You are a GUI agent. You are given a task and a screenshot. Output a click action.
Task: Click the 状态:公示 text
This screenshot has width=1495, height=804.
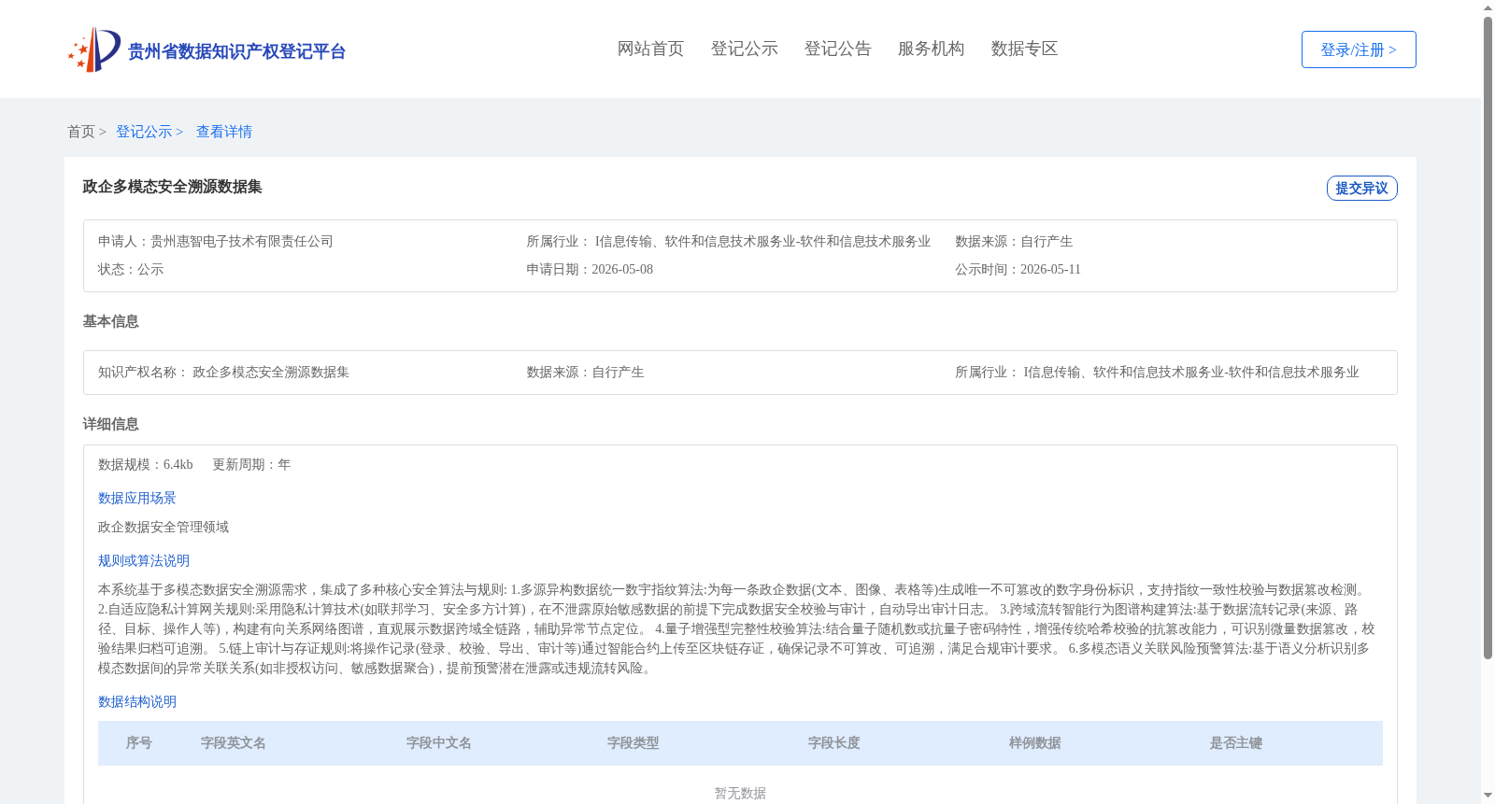131,269
